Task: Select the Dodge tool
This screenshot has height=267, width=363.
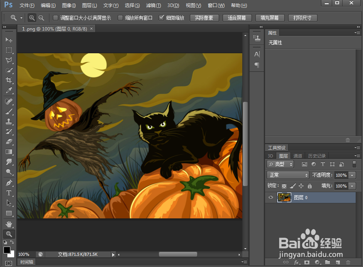Action: click(x=9, y=172)
